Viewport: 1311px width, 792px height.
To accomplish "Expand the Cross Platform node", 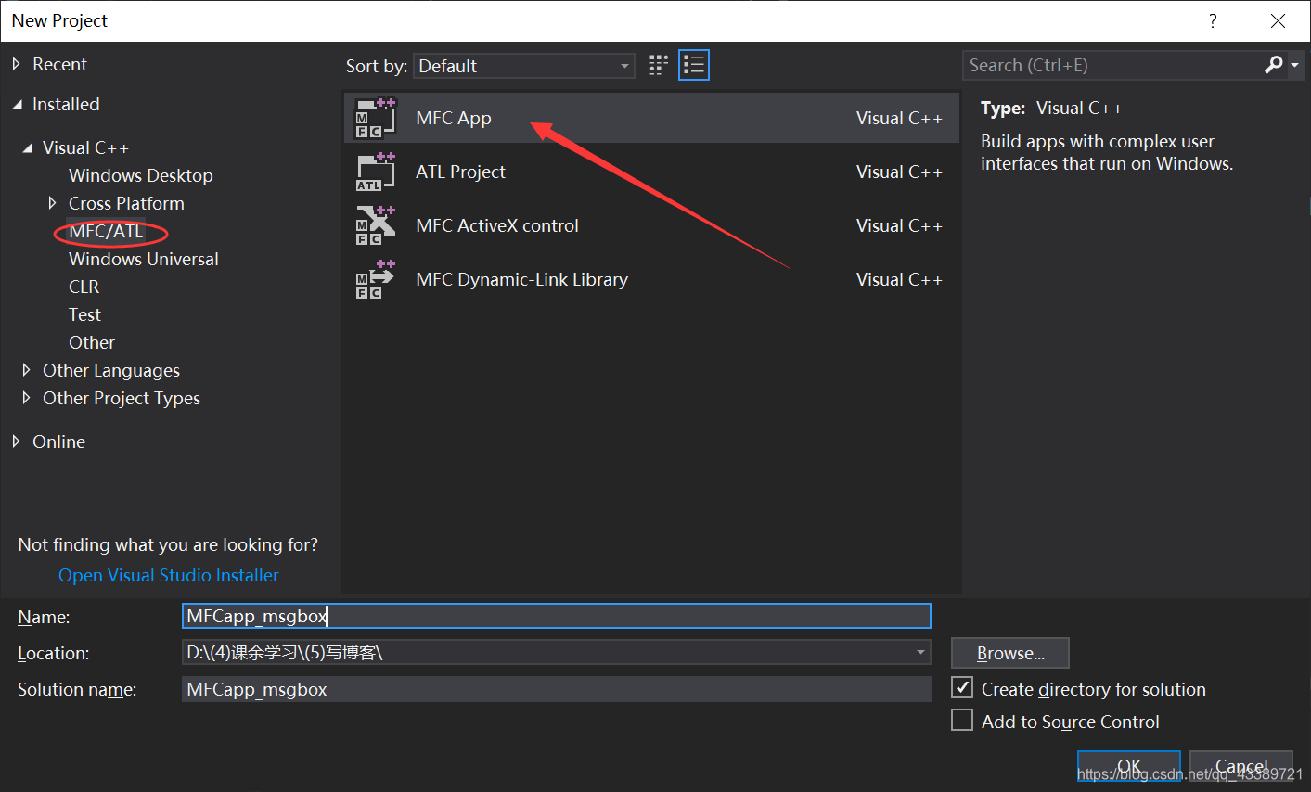I will pos(53,203).
